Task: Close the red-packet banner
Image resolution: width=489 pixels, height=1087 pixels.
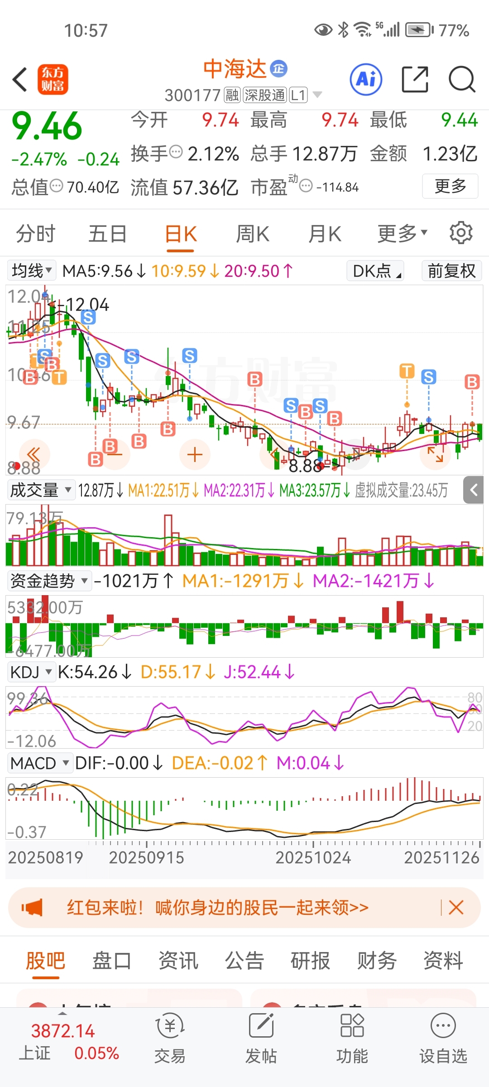Action: [456, 908]
